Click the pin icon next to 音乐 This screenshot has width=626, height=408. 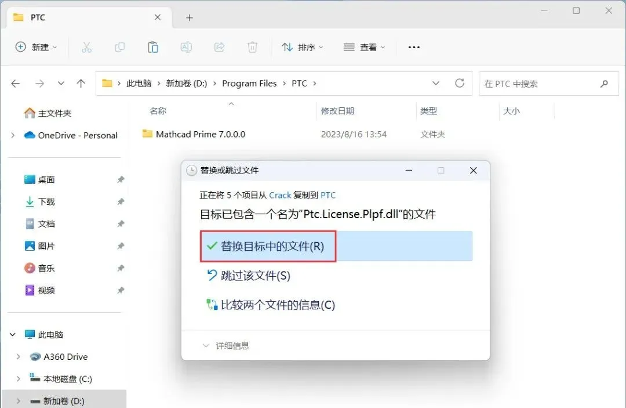[x=121, y=268]
